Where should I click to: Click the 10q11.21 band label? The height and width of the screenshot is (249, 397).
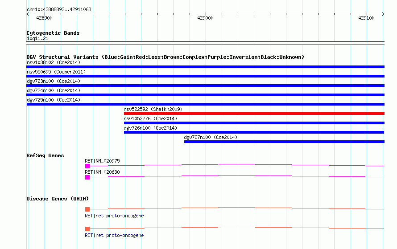37,38
